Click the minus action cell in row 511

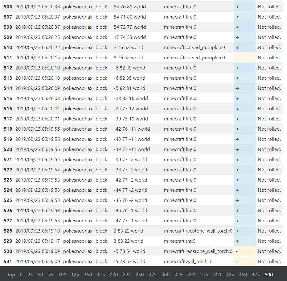click(x=245, y=58)
